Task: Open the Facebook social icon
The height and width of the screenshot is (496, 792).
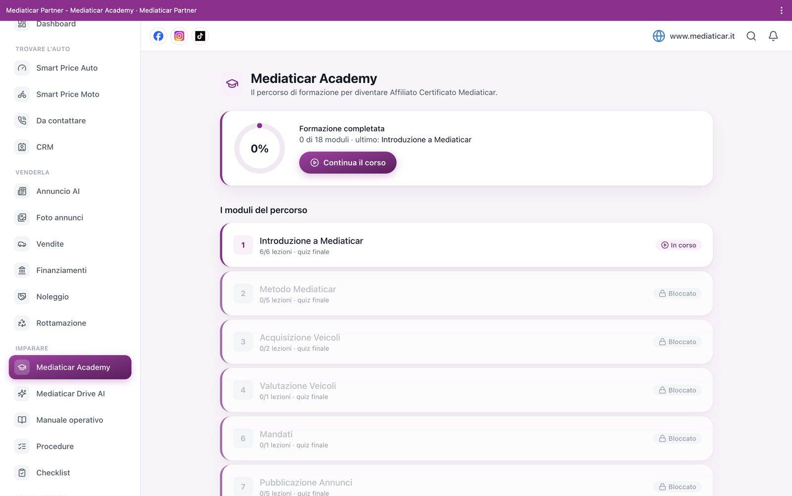Action: click(158, 36)
